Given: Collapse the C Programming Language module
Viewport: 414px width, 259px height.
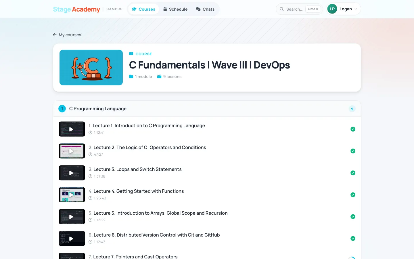Looking at the screenshot, I should point(207,109).
